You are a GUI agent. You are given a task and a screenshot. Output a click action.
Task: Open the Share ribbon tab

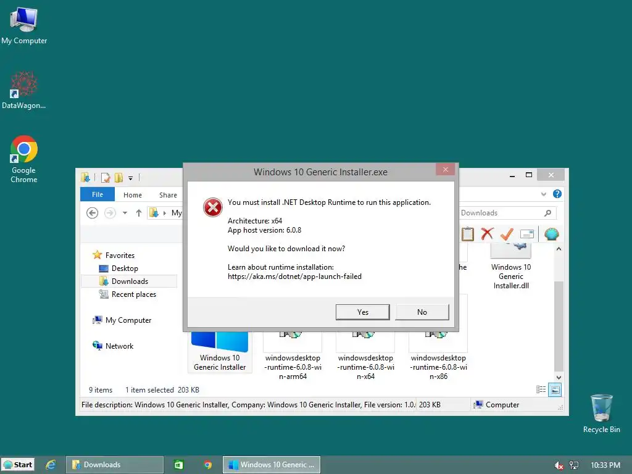point(168,194)
